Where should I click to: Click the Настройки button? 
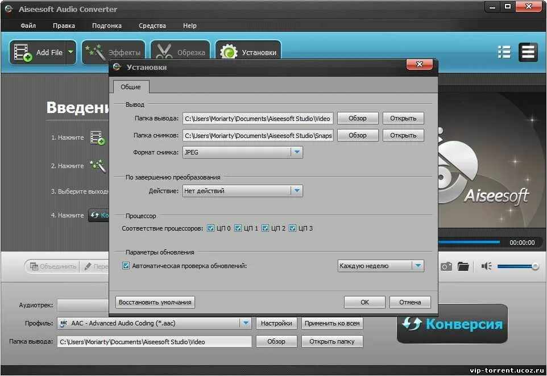tap(276, 323)
